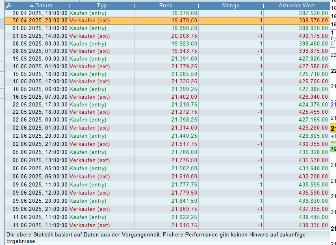Viewport: 336px width, 245px height.
Task: Click value 435.320,00 on 05.06.2025 entry
Action: coord(313,152)
